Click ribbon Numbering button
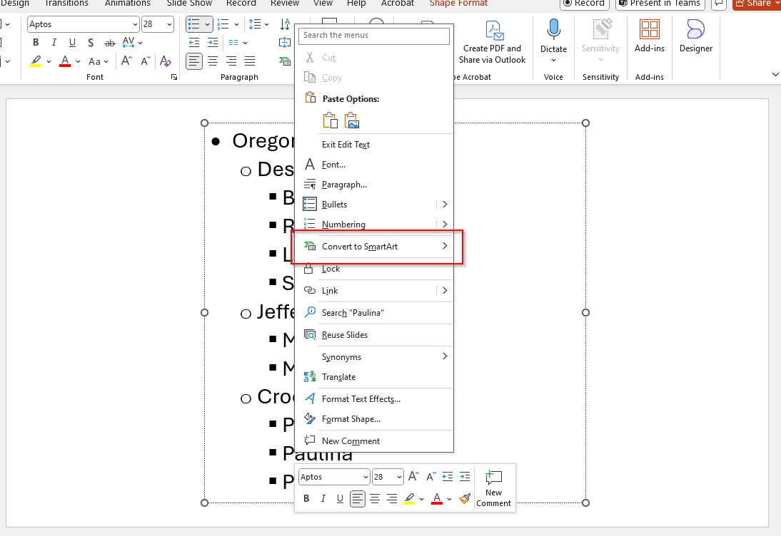The image size is (781, 536). [x=223, y=24]
